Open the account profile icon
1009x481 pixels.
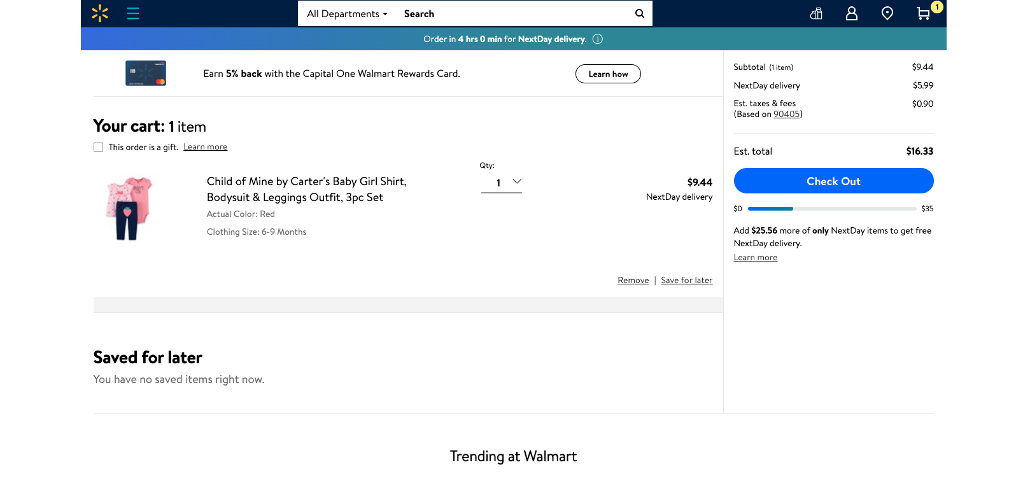click(x=852, y=13)
